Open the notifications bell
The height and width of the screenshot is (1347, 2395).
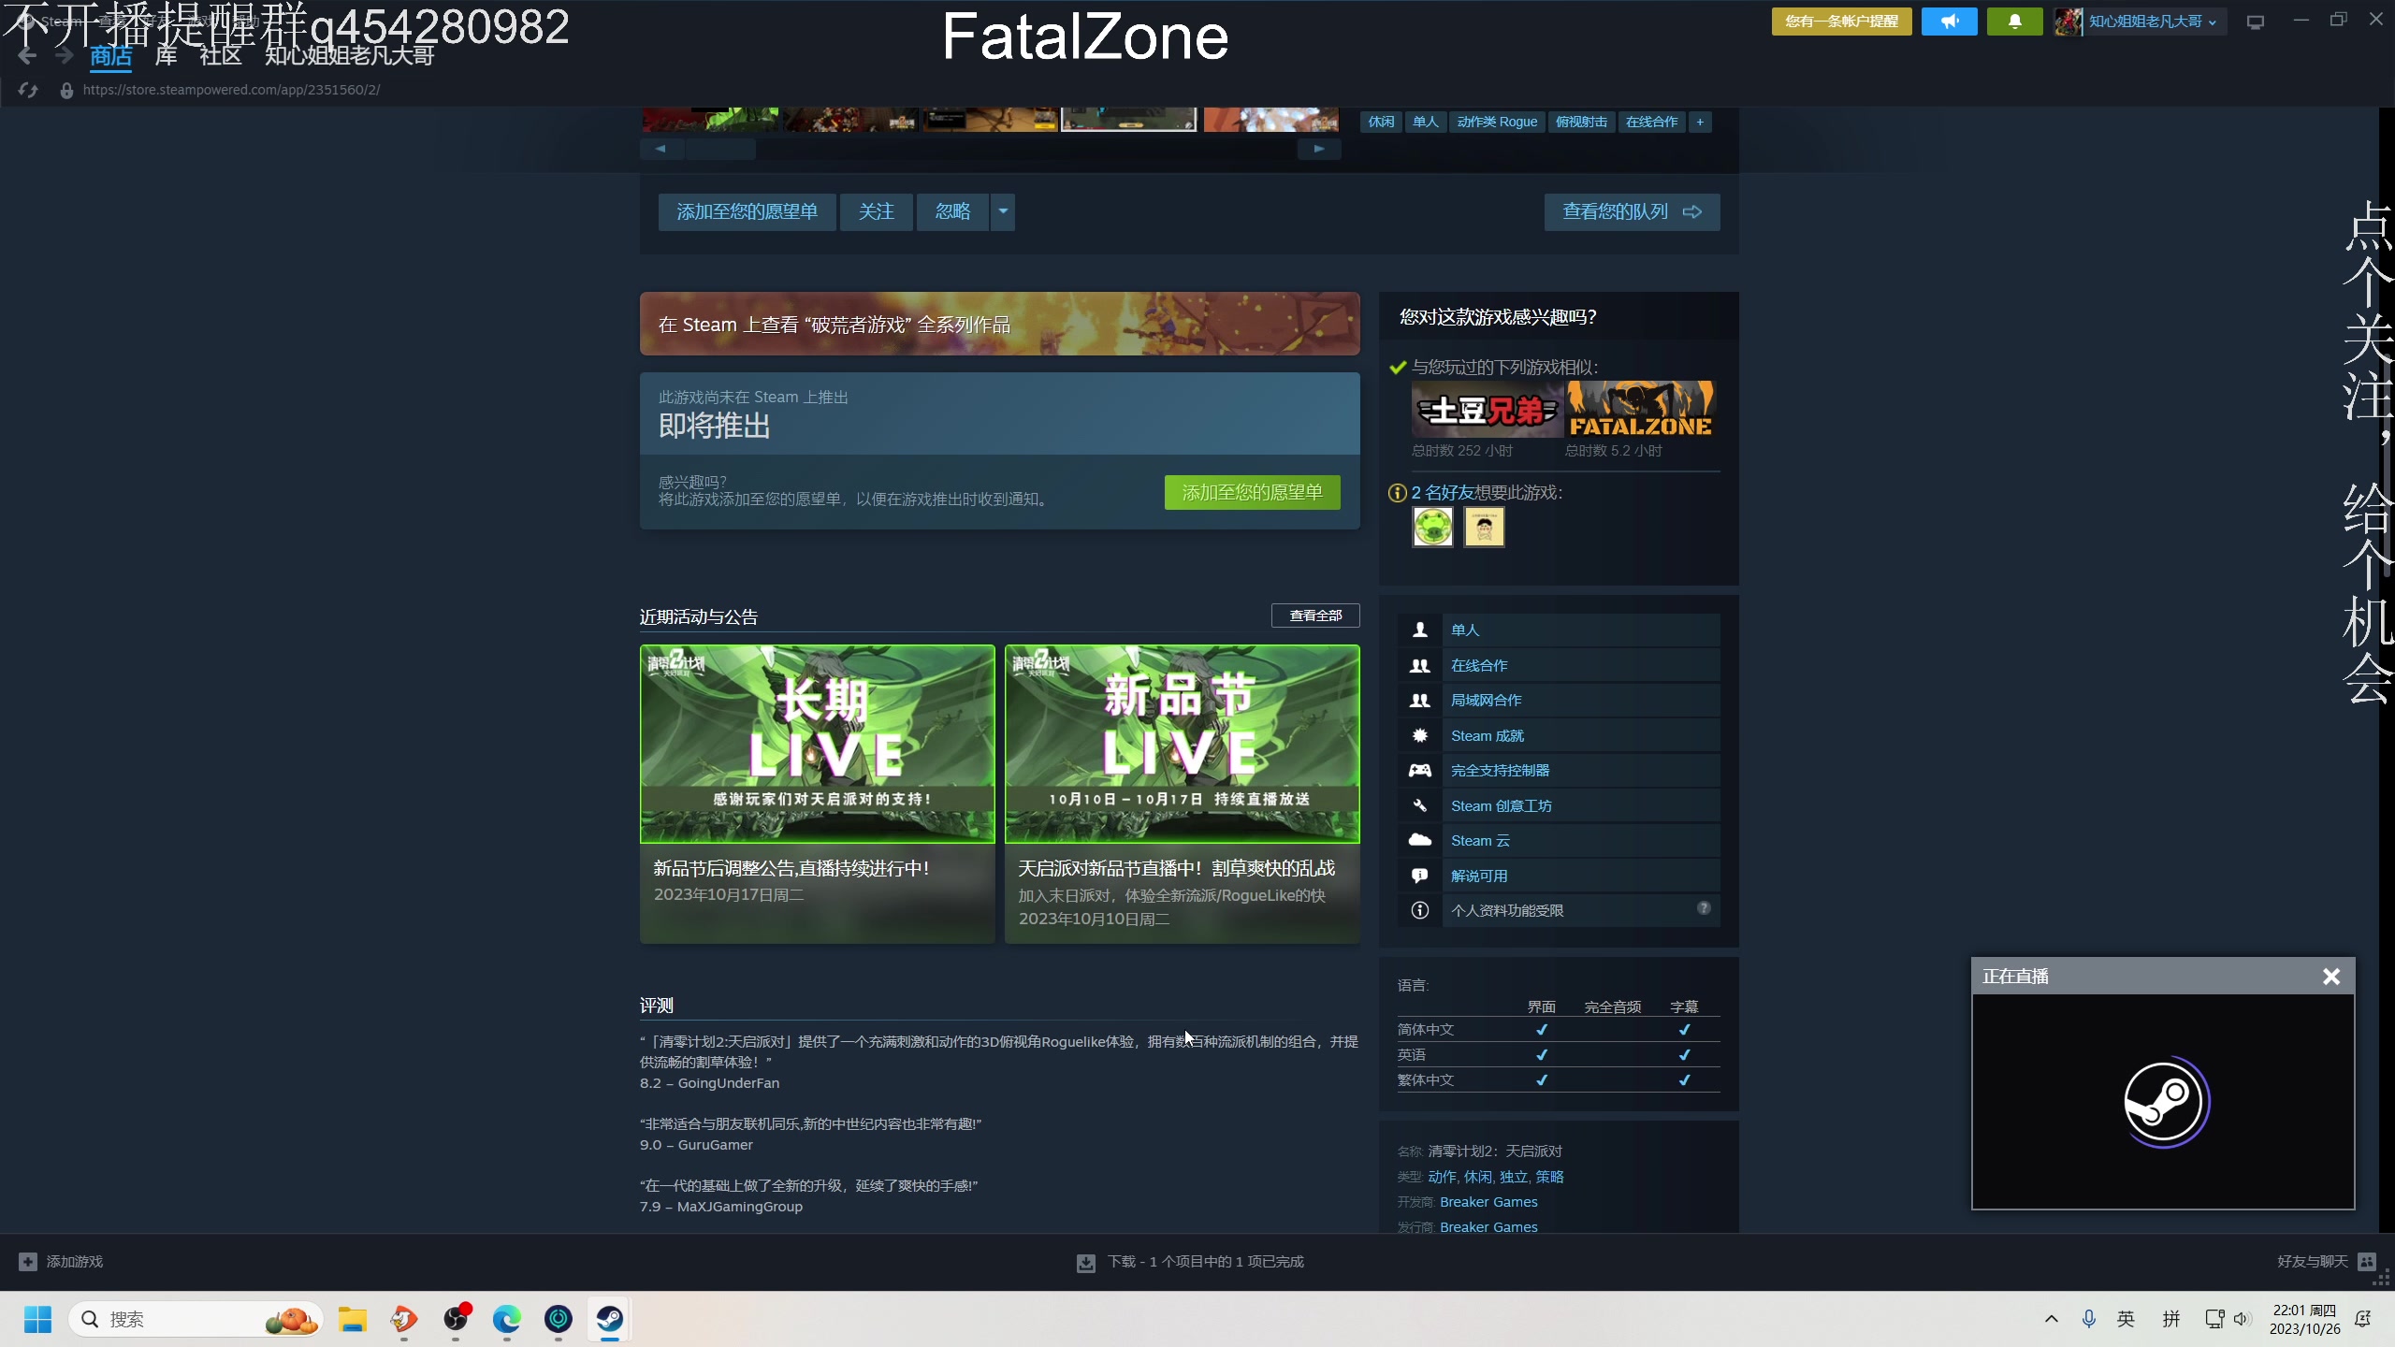pos(2014,22)
